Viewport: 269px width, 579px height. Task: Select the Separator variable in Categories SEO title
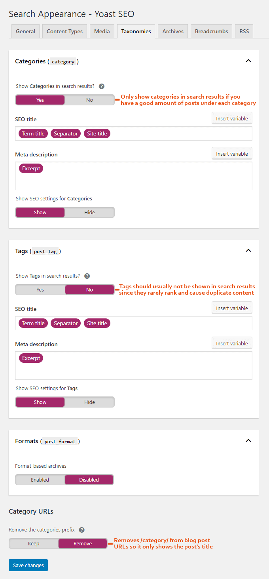(66, 133)
